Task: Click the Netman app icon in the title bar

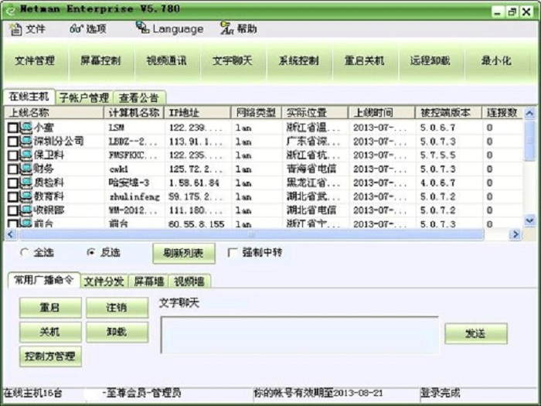Action: click(x=10, y=10)
